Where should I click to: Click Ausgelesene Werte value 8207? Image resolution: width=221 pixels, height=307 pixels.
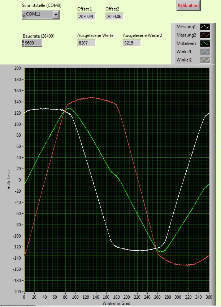(x=86, y=43)
